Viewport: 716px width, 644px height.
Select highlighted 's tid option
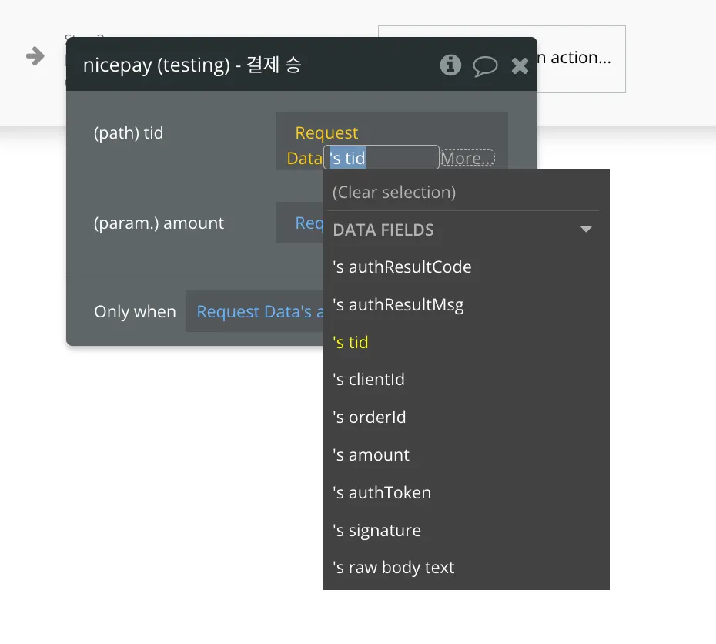click(x=350, y=343)
